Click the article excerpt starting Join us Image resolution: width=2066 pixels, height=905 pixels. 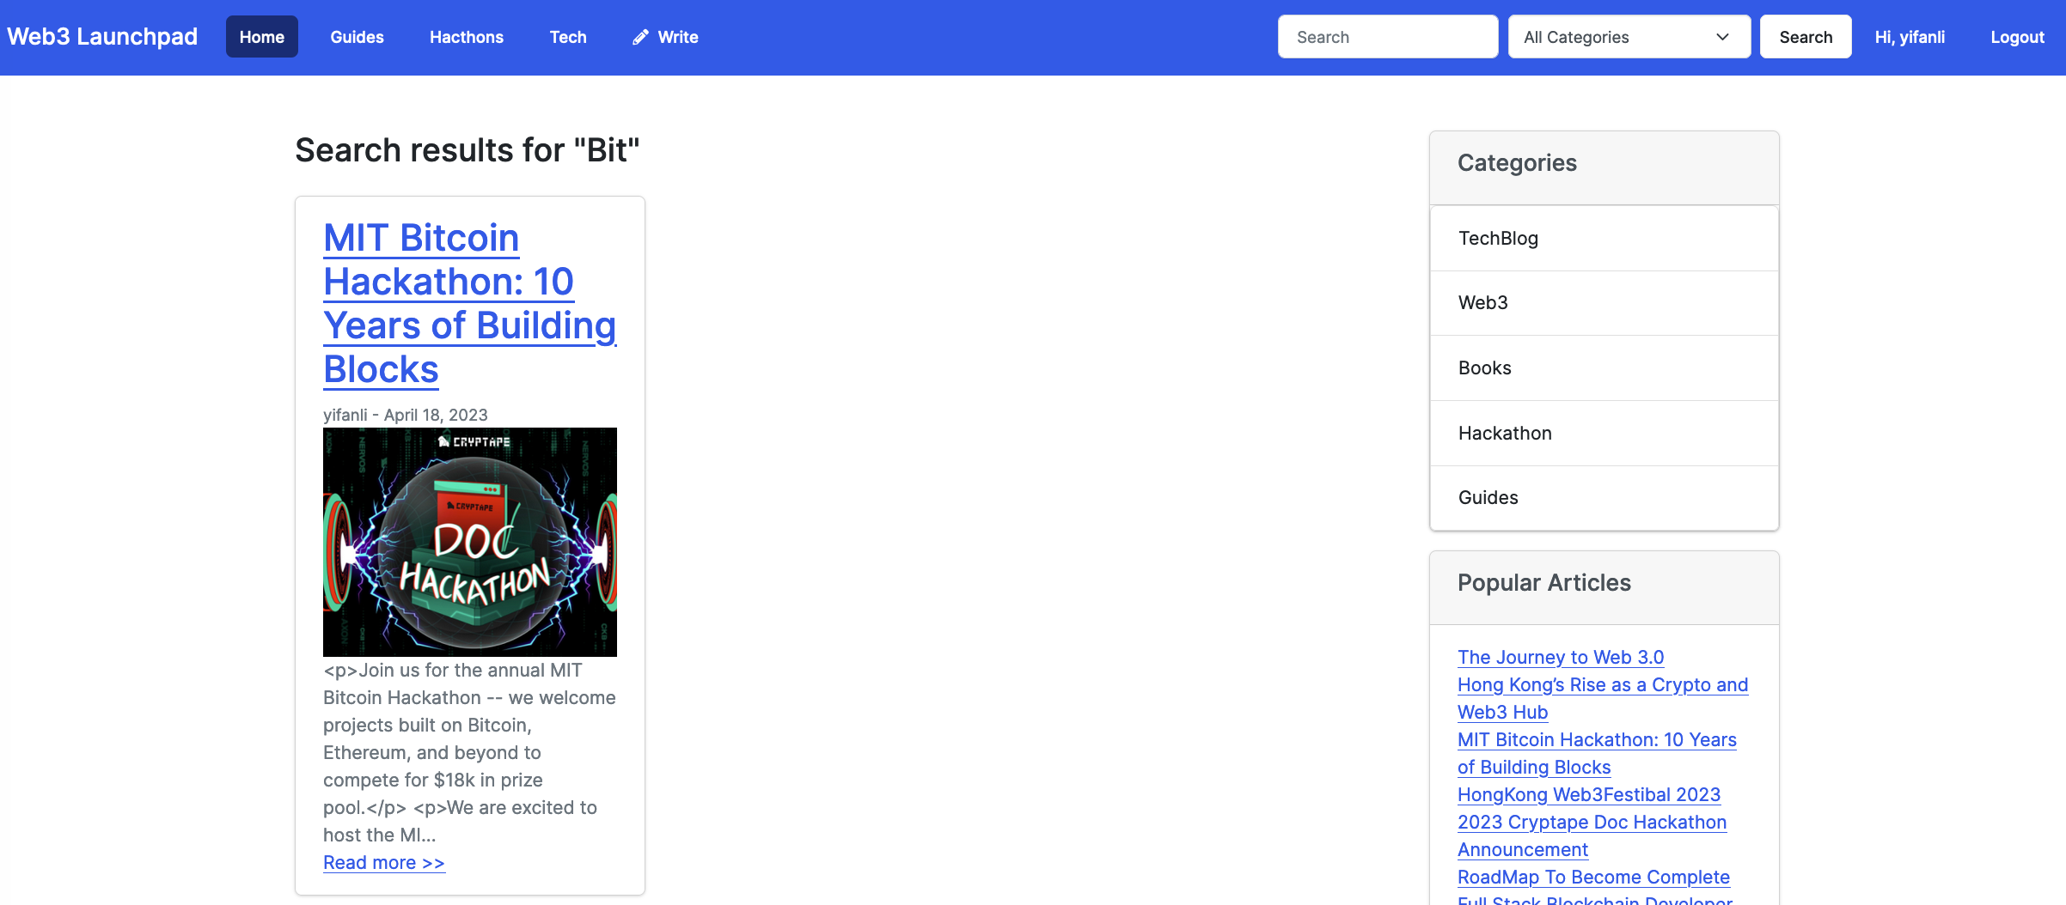click(469, 752)
